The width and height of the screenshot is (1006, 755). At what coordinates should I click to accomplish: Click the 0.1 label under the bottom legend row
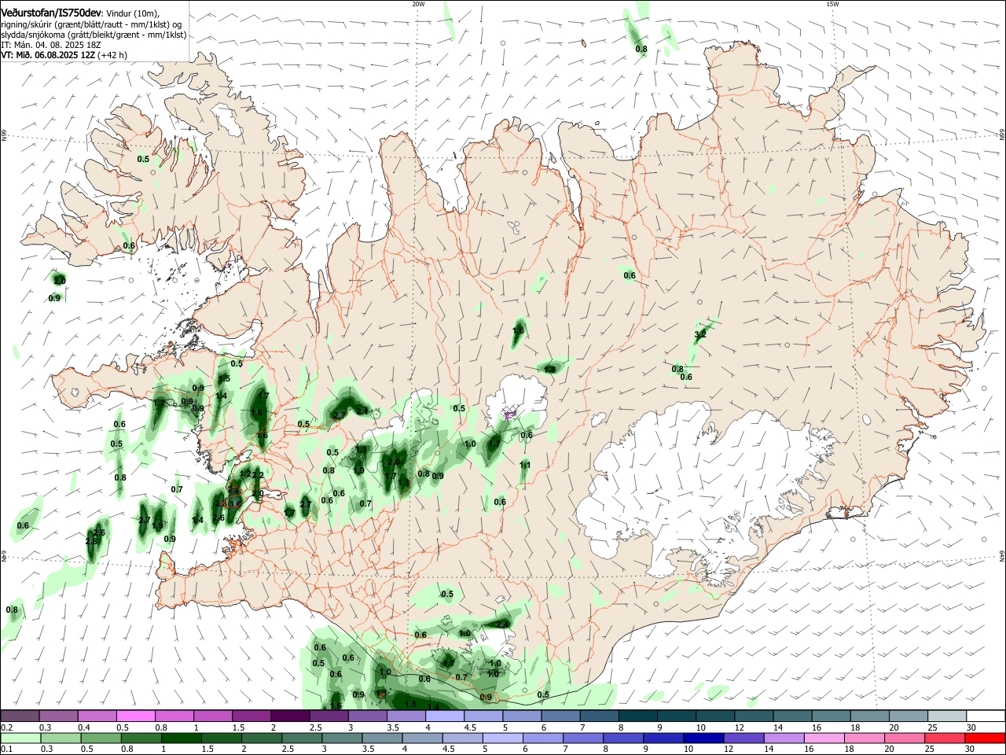[x=7, y=749]
